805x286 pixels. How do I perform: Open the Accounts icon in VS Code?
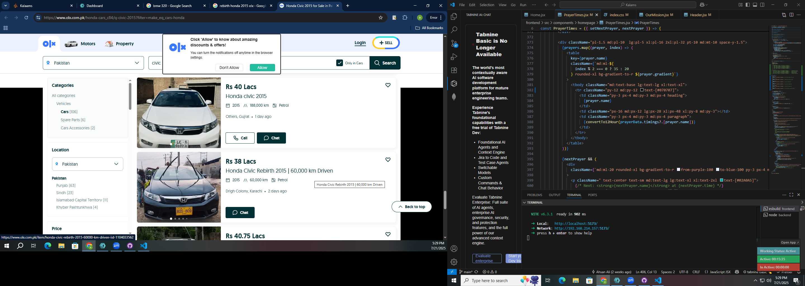coord(454,249)
